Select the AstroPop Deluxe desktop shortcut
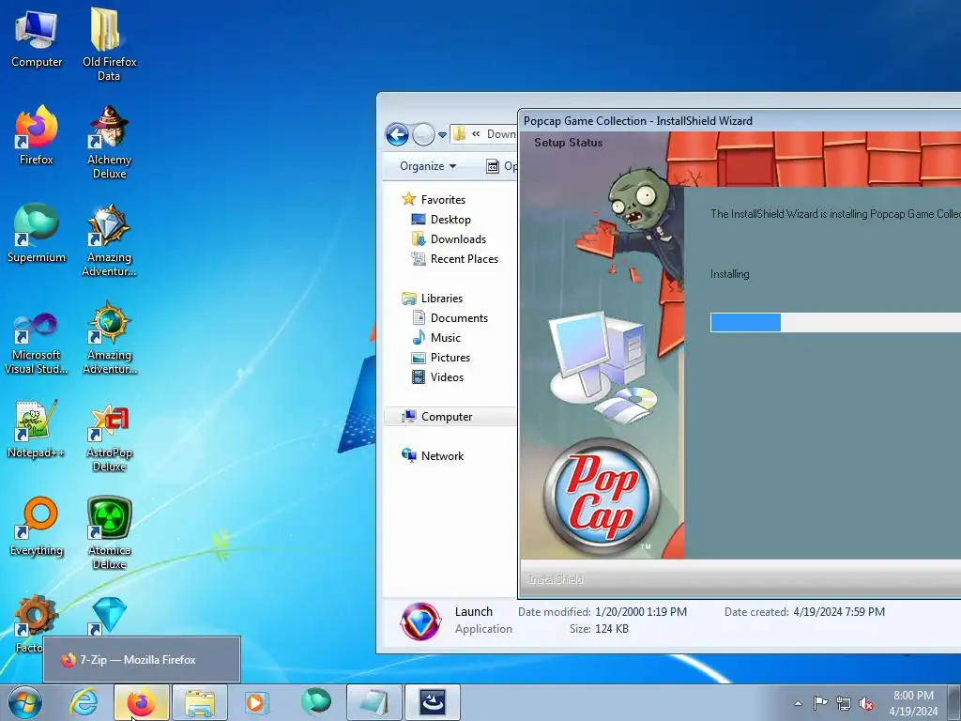961x721 pixels. (x=109, y=437)
